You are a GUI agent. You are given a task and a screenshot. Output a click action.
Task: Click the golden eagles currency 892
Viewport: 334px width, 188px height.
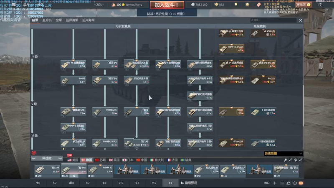tap(219, 5)
